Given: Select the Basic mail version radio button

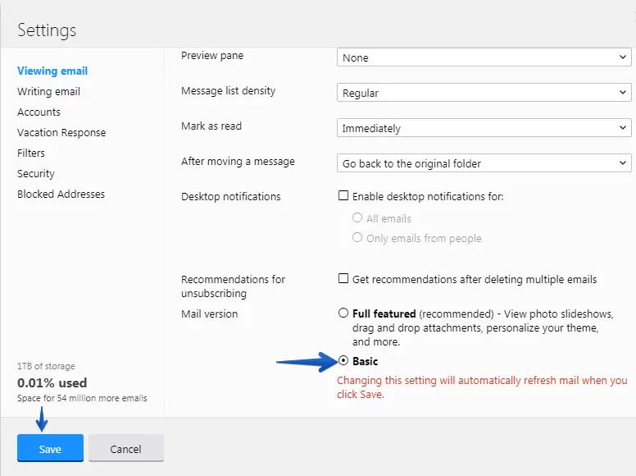Looking at the screenshot, I should pos(343,361).
